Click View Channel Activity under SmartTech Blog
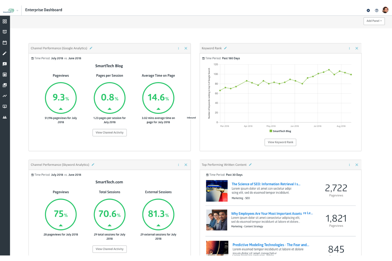Image resolution: width=392 pixels, height=261 pixels. click(110, 132)
